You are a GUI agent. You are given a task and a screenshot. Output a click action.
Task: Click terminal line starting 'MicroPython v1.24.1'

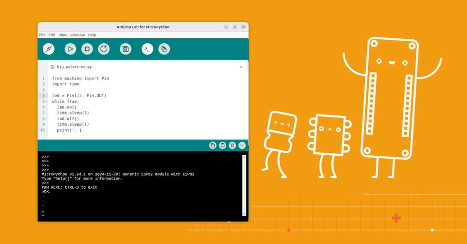tap(118, 174)
